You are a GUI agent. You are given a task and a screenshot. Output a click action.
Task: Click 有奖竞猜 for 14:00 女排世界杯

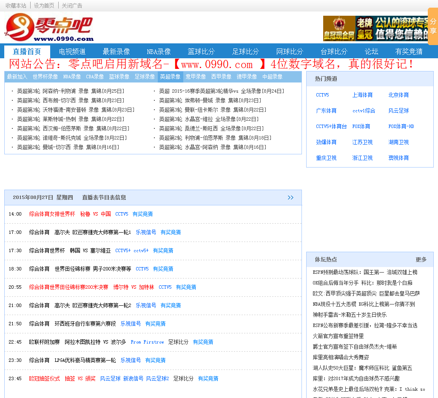[143, 214]
